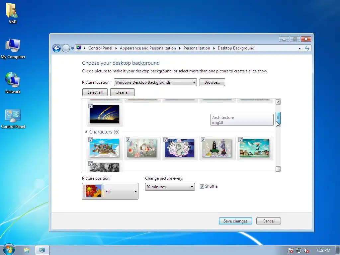This screenshot has width=340, height=255.
Task: Open the Picture position Fill dropdown
Action: point(110,191)
